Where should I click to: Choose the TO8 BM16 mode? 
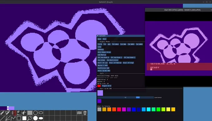click(115, 44)
